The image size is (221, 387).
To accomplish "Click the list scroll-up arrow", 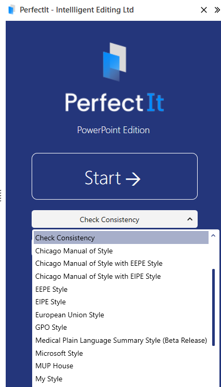I will [213, 236].
